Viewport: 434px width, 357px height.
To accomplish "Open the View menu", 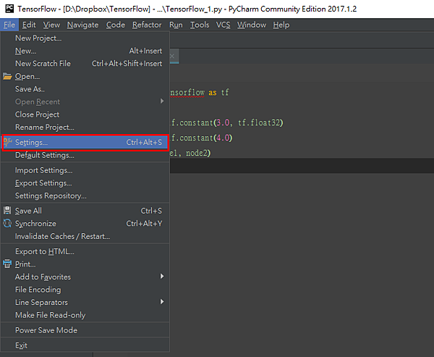I will click(51, 25).
